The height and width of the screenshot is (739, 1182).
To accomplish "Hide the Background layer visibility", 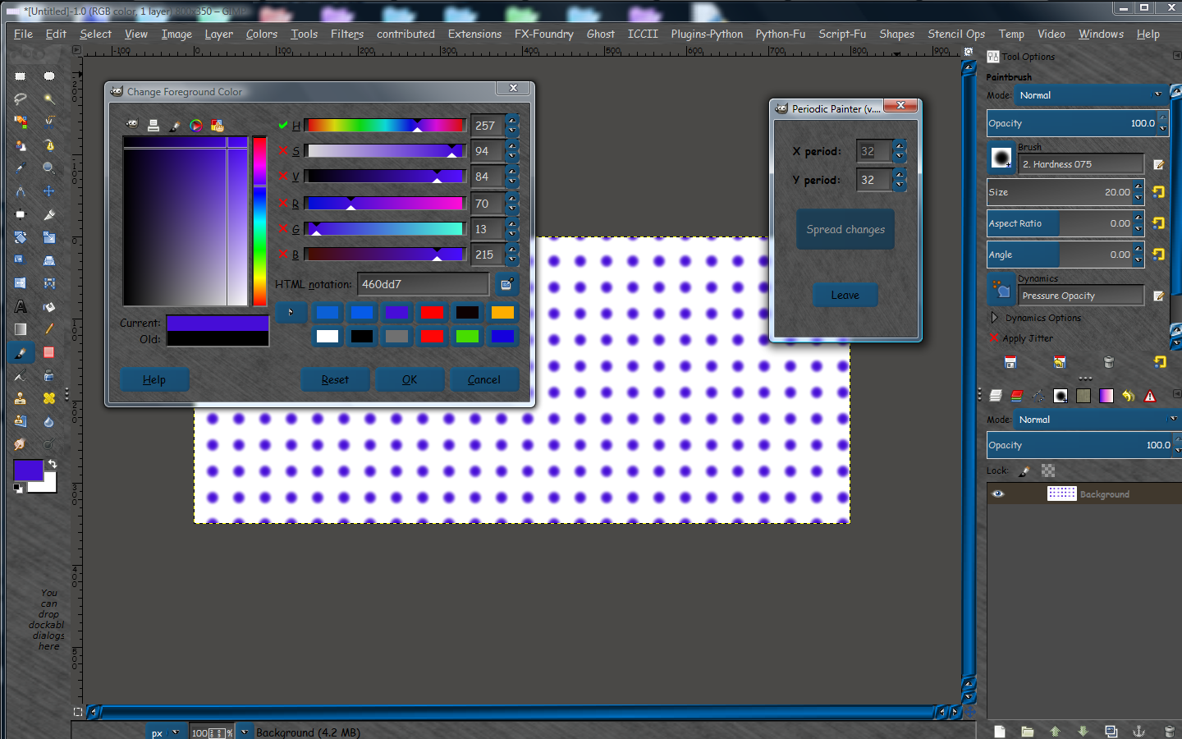I will tap(998, 493).
